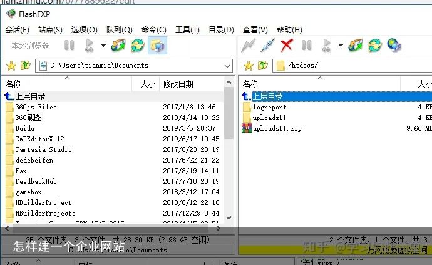Open the 命令(C) menu
432x265 pixels.
154,30
